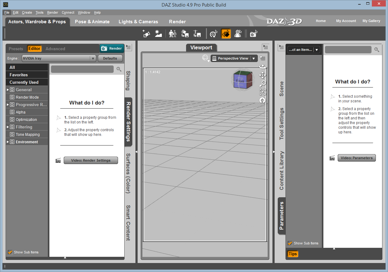The image size is (388, 272).
Task: Click the Defaults button
Action: pyautogui.click(x=110, y=58)
